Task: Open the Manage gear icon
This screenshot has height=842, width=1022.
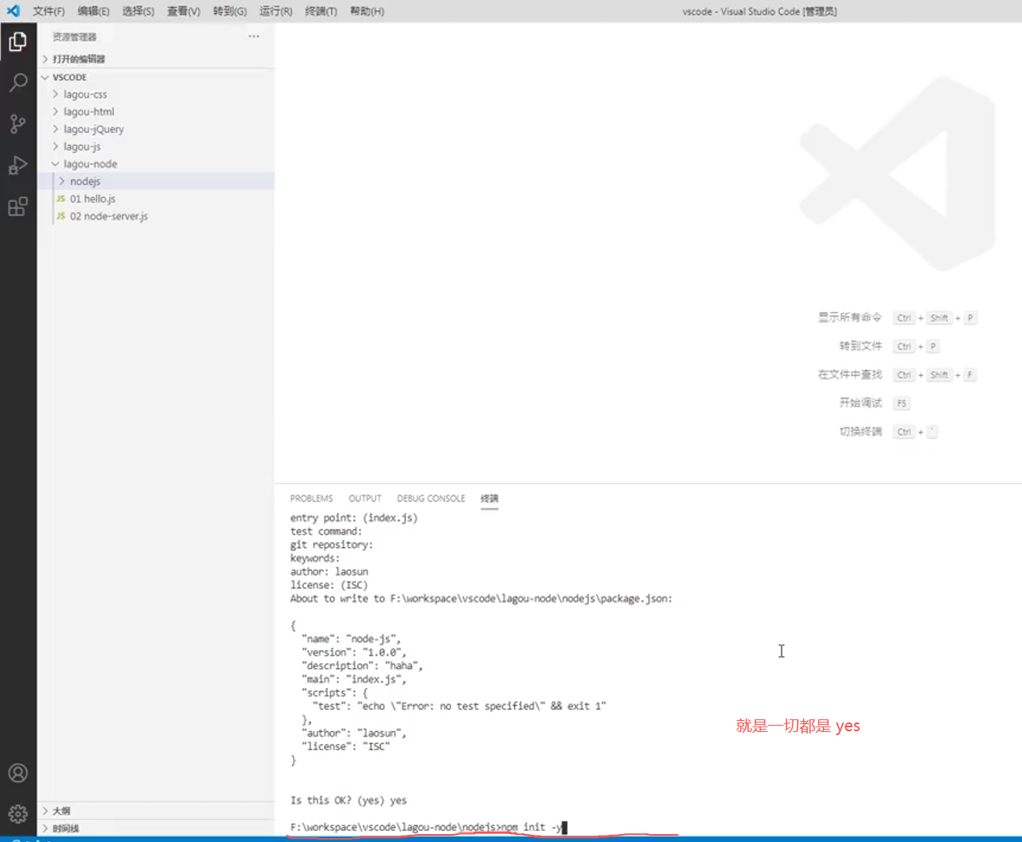Action: click(17, 814)
